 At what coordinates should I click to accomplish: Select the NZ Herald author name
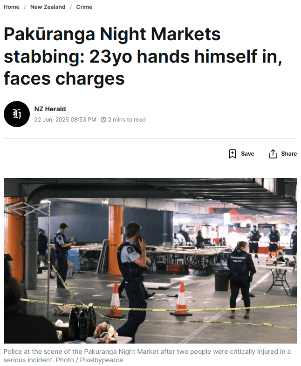50,109
